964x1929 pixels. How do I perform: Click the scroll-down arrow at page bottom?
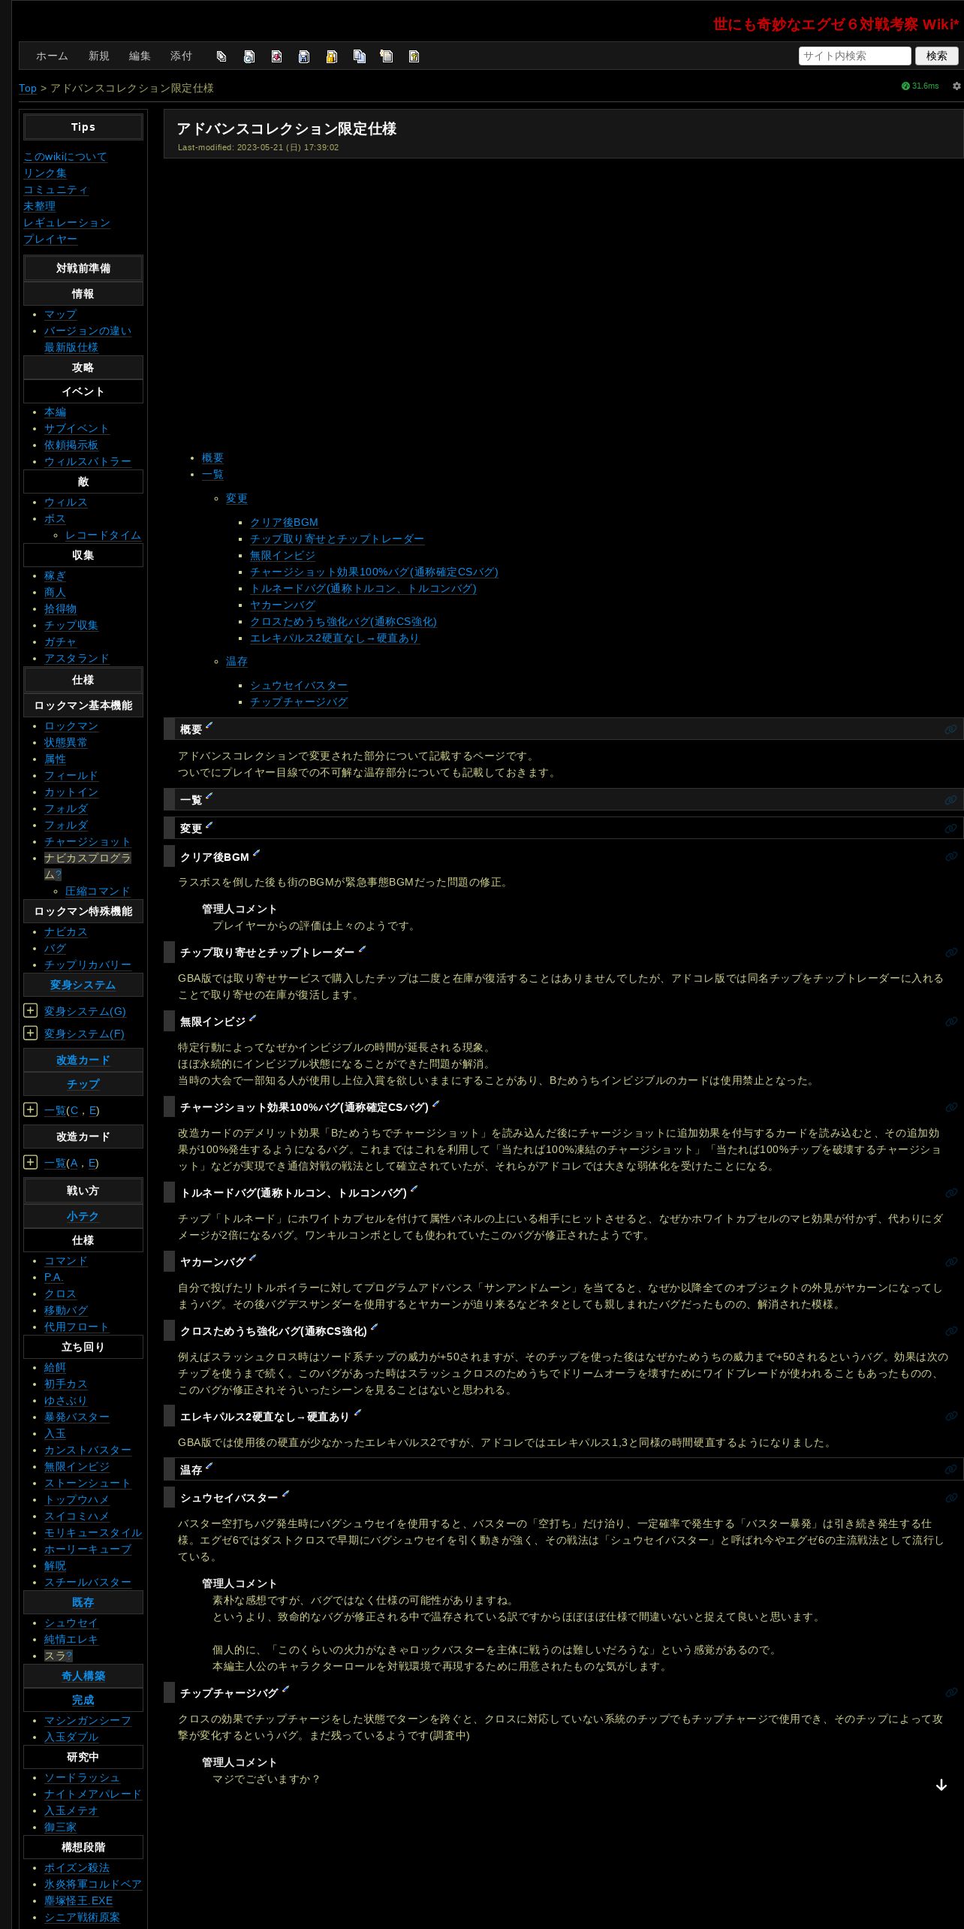coord(941,1785)
